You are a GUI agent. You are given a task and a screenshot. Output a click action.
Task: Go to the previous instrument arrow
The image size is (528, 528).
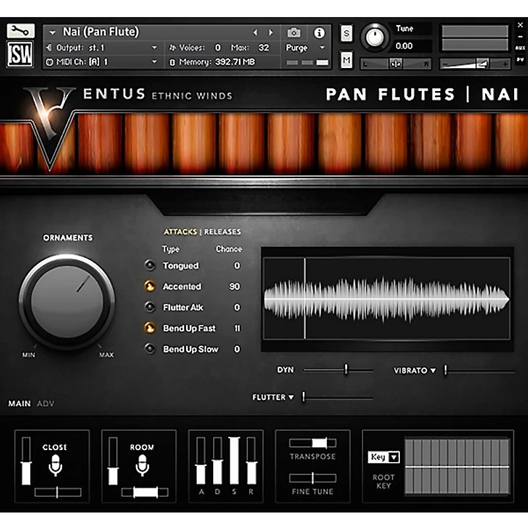256,32
